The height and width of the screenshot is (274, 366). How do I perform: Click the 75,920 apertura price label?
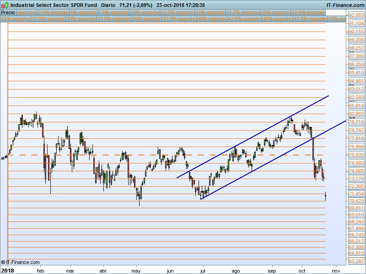[x=356, y=155]
